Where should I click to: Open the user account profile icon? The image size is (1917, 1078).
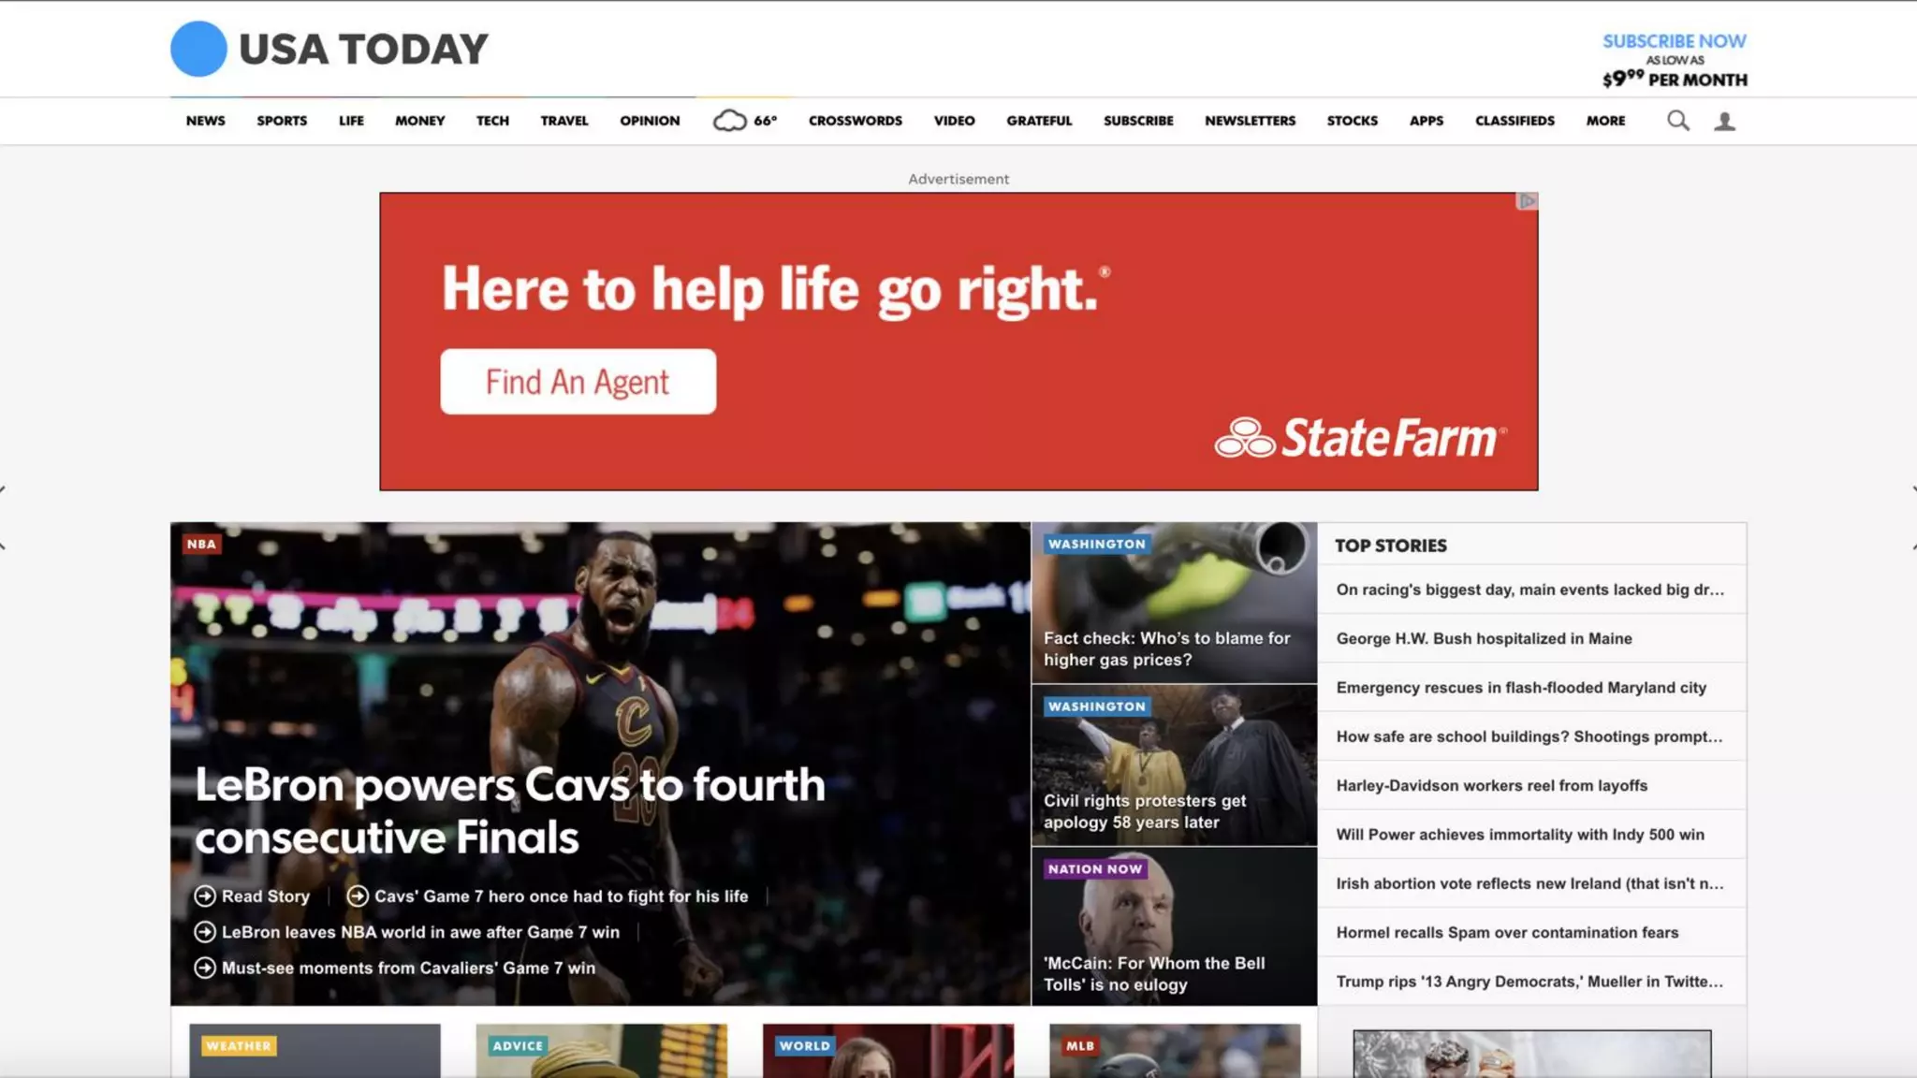(x=1724, y=121)
